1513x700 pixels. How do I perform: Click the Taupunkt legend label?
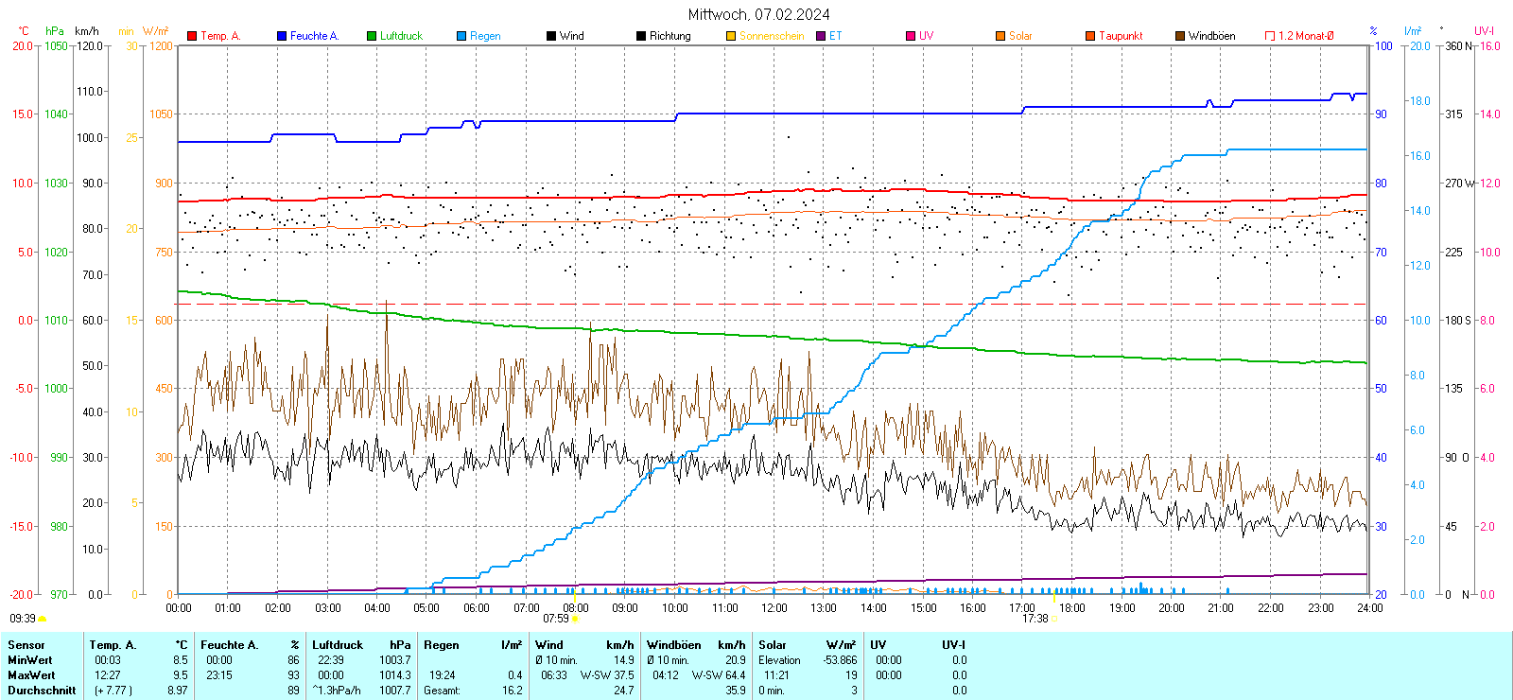click(1121, 36)
